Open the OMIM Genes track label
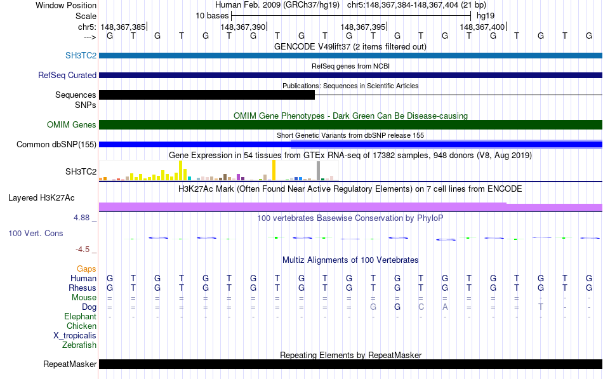 (72, 124)
